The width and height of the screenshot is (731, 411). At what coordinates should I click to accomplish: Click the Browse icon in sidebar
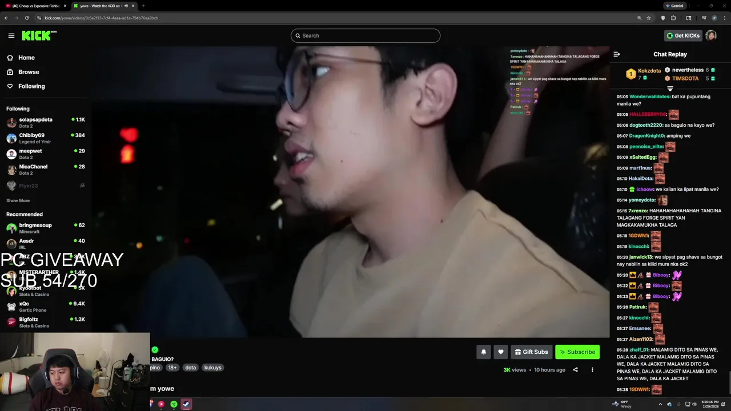[10, 72]
